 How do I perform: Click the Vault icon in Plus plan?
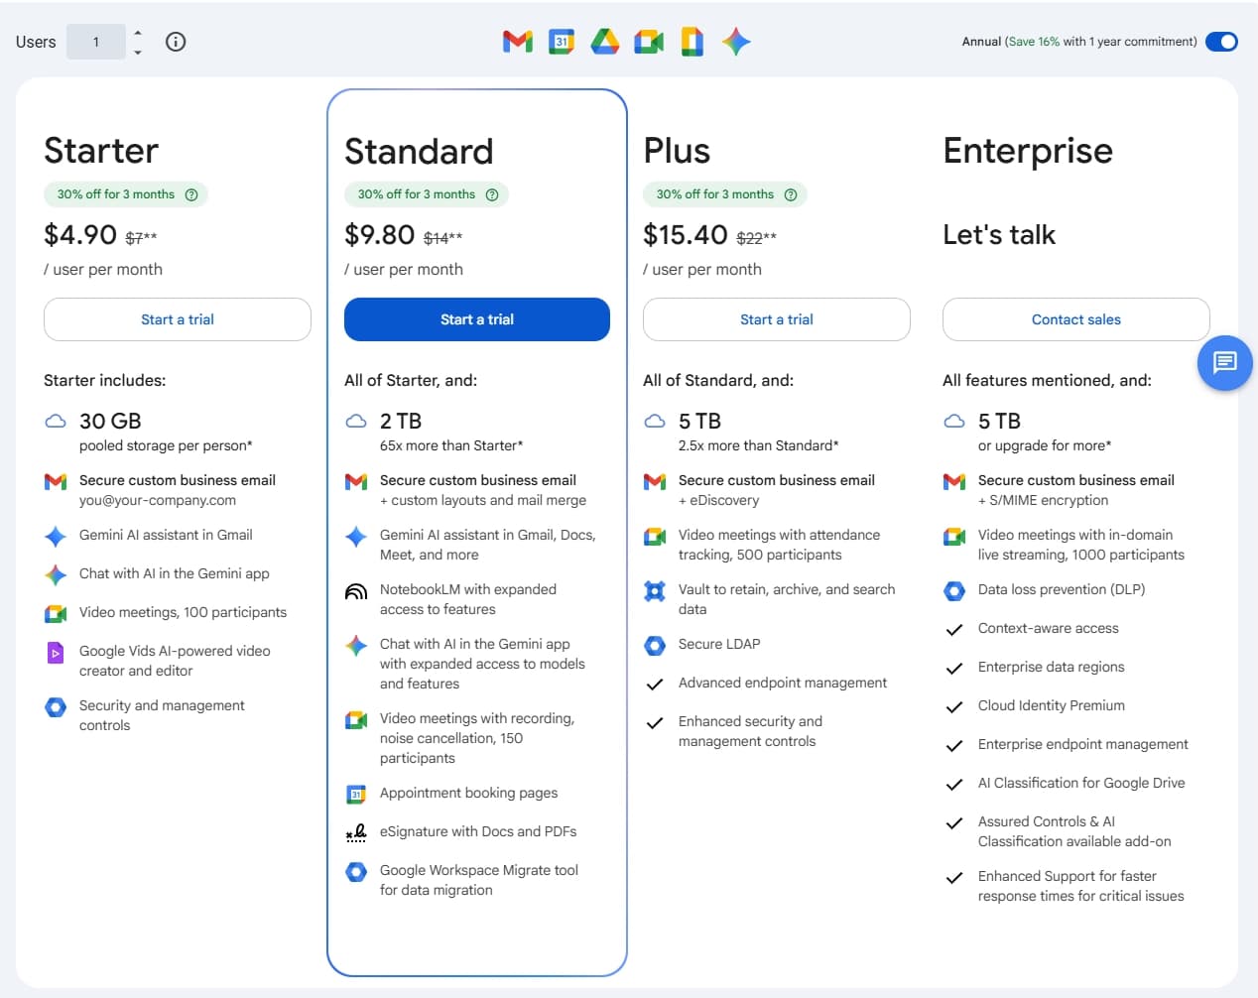[655, 591]
